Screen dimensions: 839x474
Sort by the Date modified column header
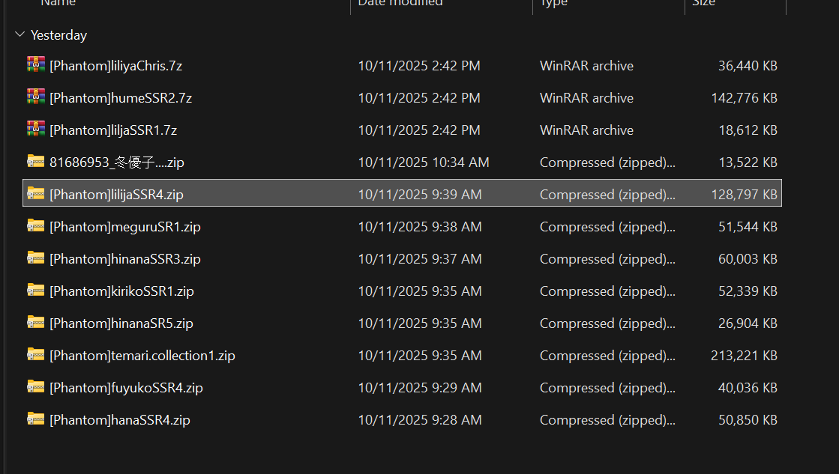(400, 3)
